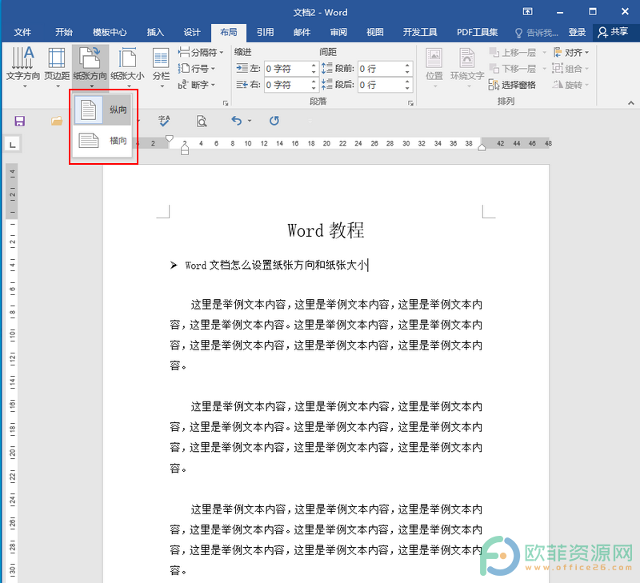Expand Send Backward dropdown arrow
This screenshot has height=583, width=640.
544,69
